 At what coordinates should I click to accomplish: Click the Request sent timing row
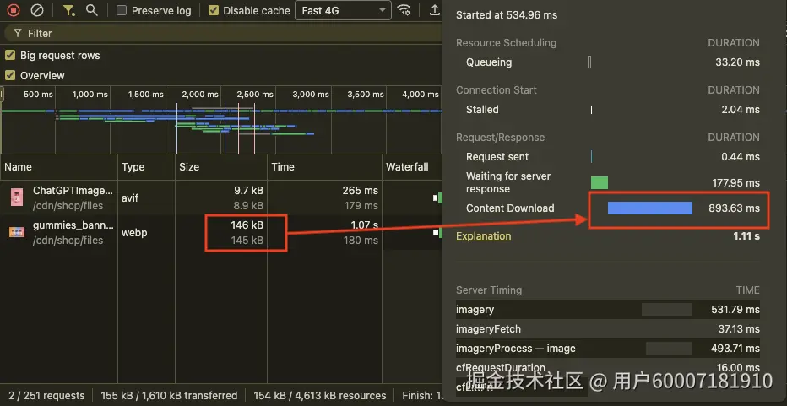coord(608,157)
